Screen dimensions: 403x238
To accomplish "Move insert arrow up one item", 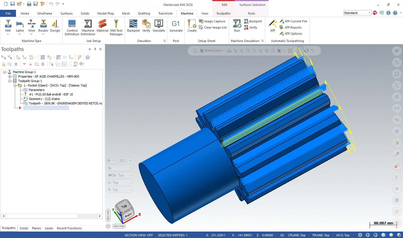I will click(x=31, y=64).
